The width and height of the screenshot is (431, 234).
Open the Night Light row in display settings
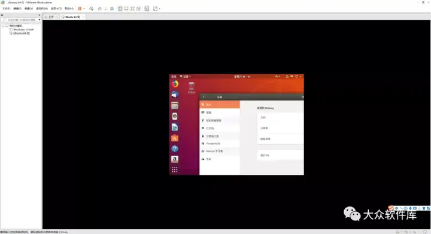[280, 156]
